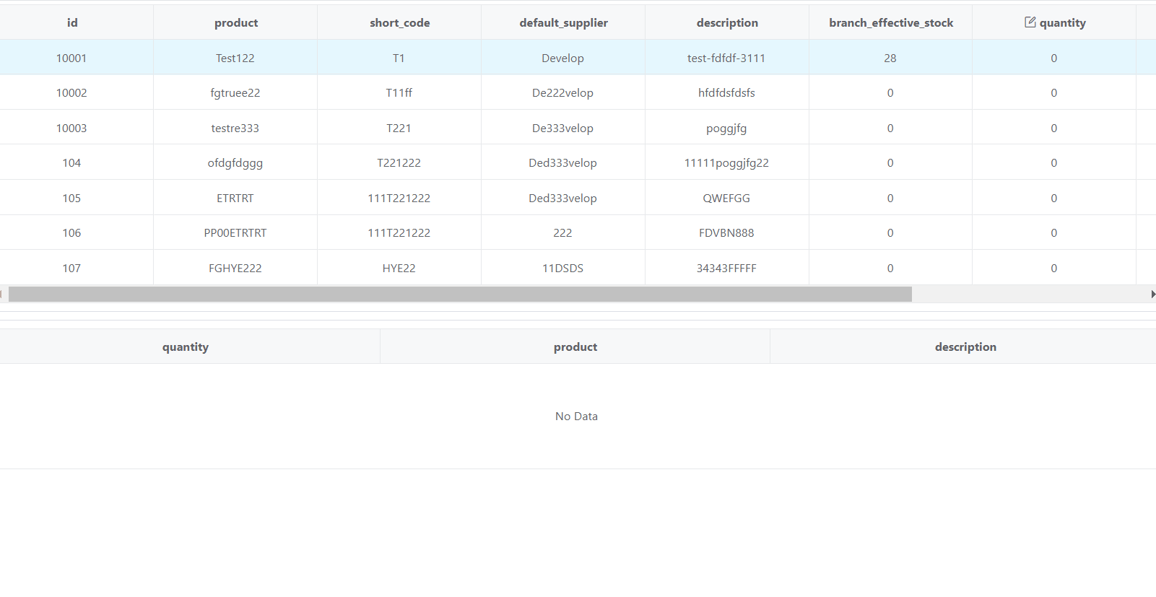Image resolution: width=1156 pixels, height=597 pixels.
Task: Select the short_code column header
Action: pyautogui.click(x=399, y=22)
